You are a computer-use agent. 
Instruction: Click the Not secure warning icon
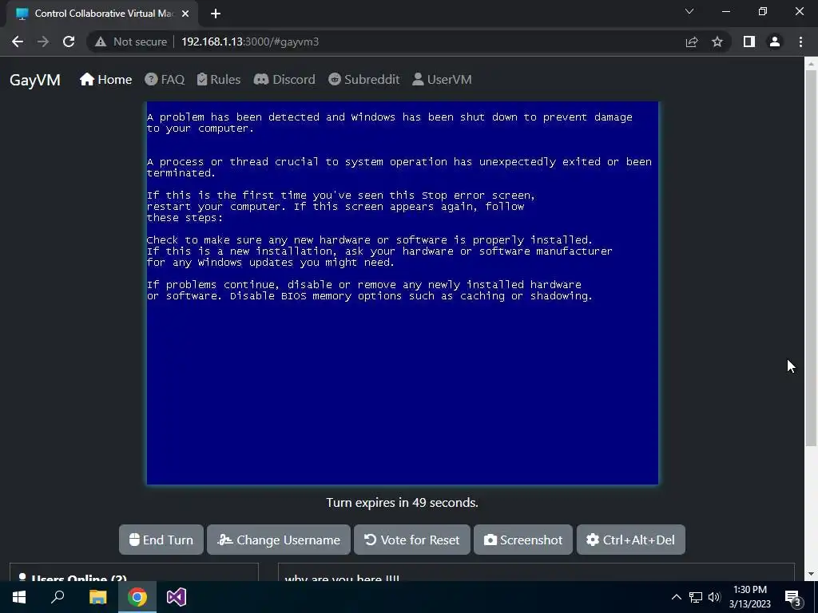pos(101,42)
